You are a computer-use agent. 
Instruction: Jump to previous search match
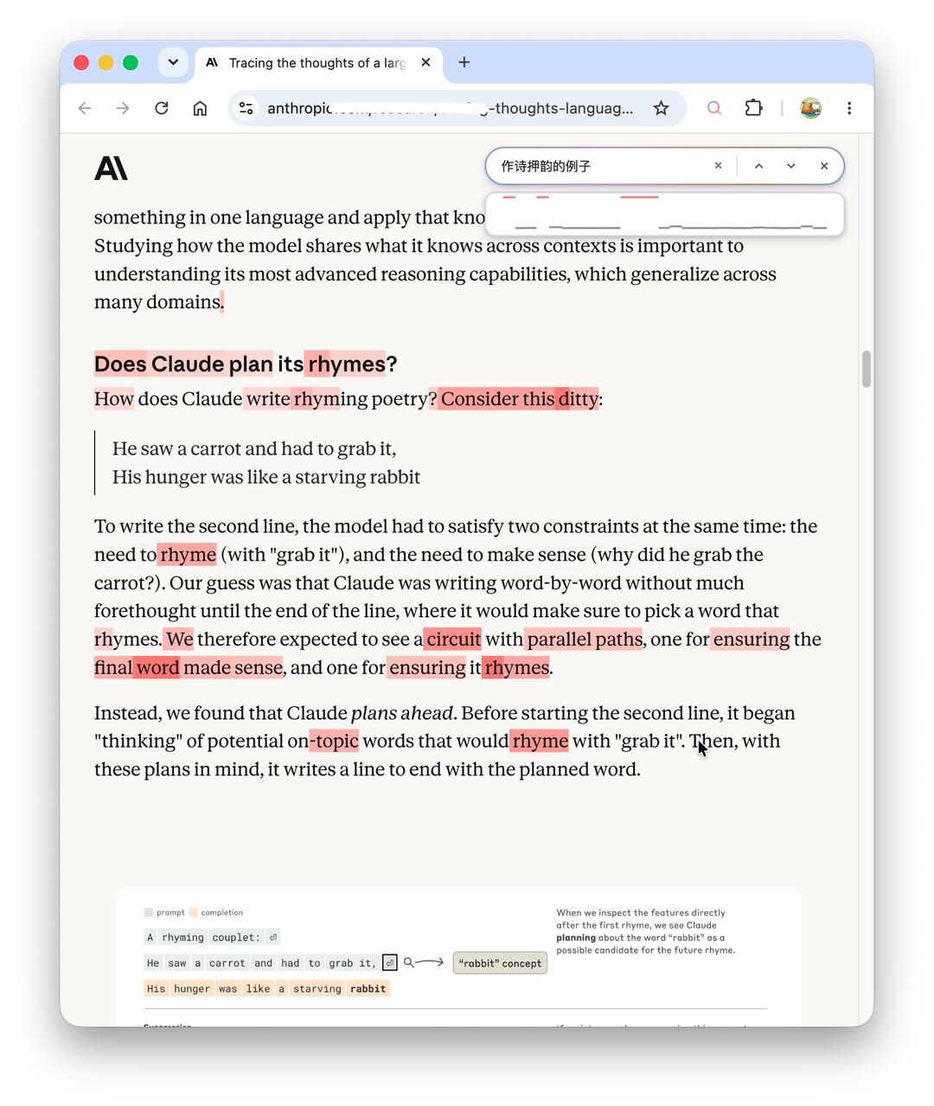pyautogui.click(x=758, y=166)
